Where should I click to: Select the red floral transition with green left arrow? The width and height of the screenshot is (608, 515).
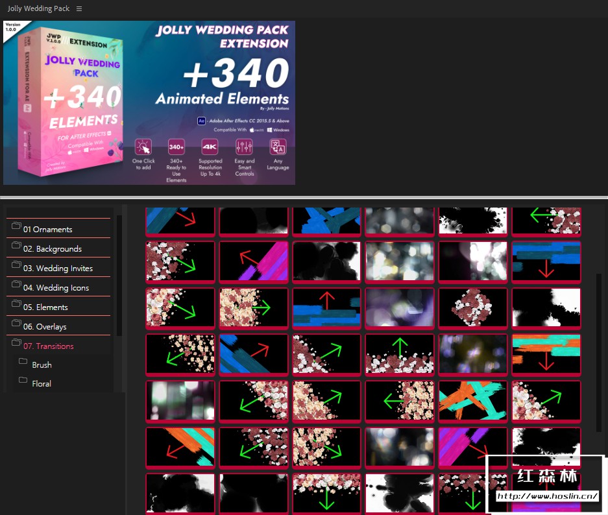[546, 221]
